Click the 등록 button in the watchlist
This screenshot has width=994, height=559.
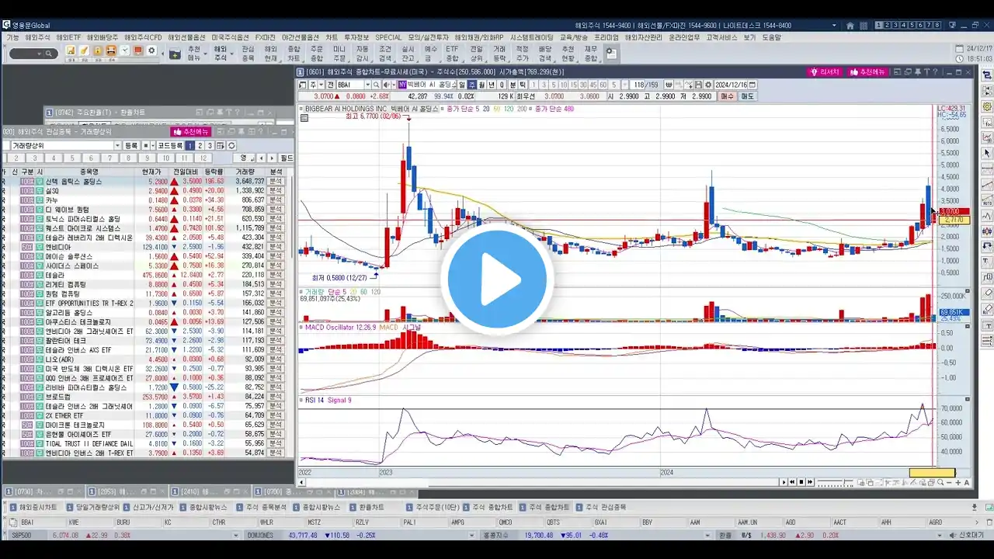pos(131,146)
